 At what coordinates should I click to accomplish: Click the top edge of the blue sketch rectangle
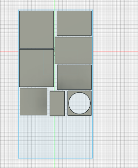coord(55,10)
